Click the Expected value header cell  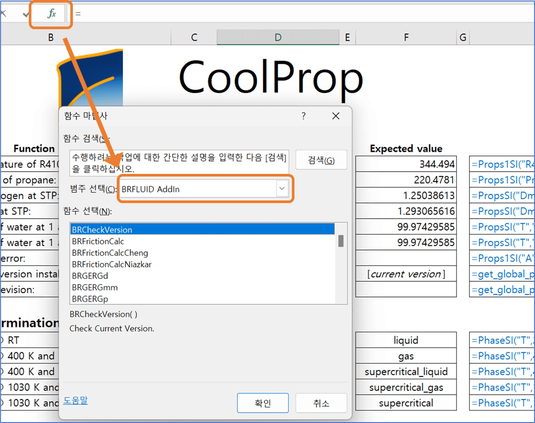(x=406, y=149)
